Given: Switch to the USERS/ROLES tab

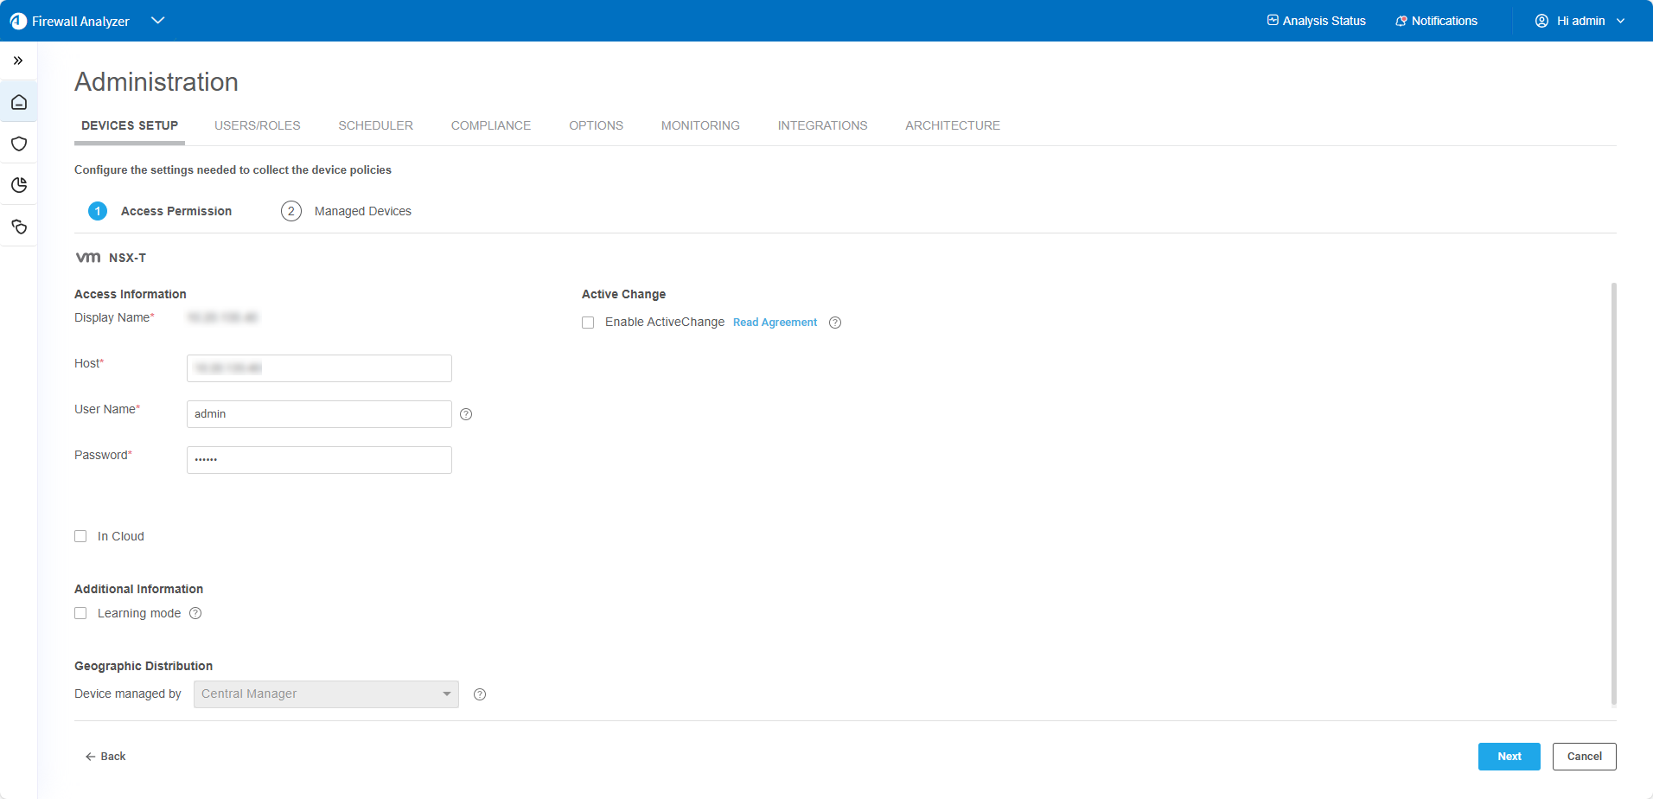Looking at the screenshot, I should coord(258,125).
